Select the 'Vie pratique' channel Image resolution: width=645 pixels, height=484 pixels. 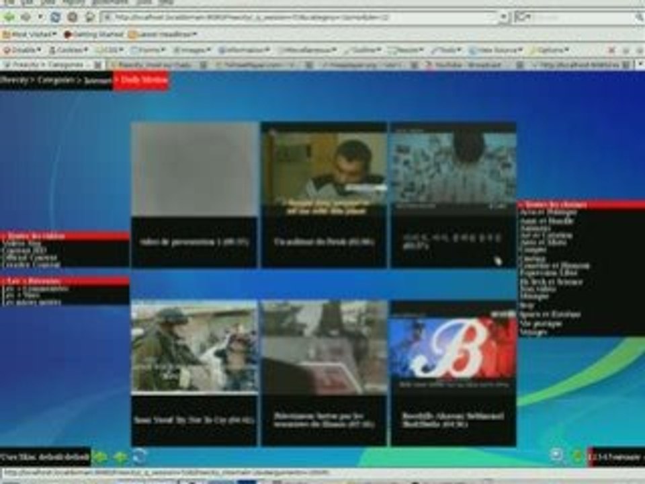tap(540, 323)
